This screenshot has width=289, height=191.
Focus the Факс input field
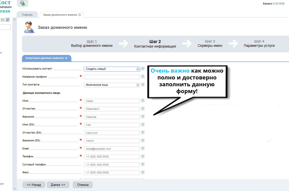(112, 173)
